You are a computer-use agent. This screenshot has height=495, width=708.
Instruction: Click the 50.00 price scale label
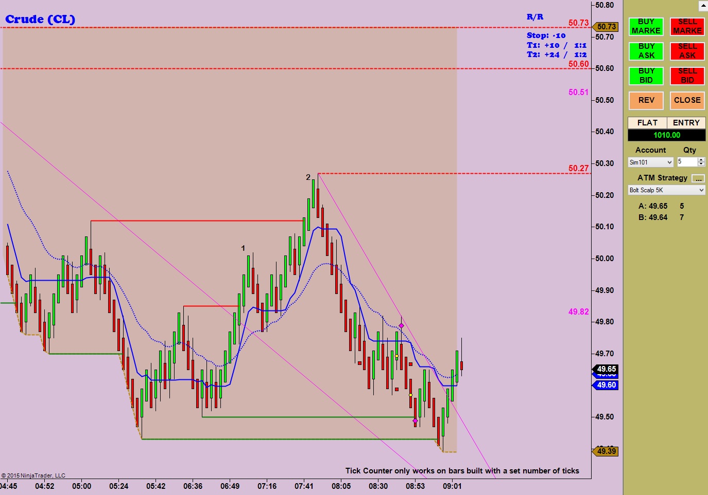click(605, 259)
